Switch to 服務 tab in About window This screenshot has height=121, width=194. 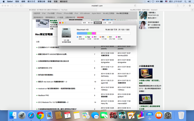pyautogui.click(x=110, y=23)
